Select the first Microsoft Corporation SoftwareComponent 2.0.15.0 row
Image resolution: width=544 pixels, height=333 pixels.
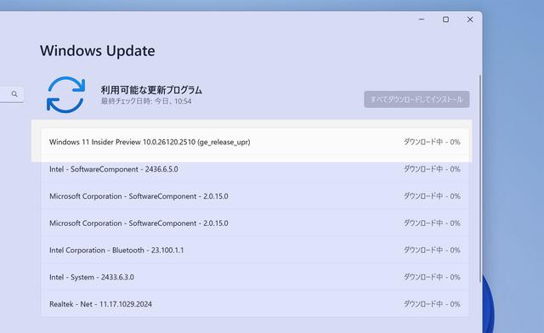point(255,196)
